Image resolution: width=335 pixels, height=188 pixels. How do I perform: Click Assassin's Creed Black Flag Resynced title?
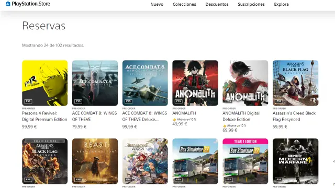point(294,116)
